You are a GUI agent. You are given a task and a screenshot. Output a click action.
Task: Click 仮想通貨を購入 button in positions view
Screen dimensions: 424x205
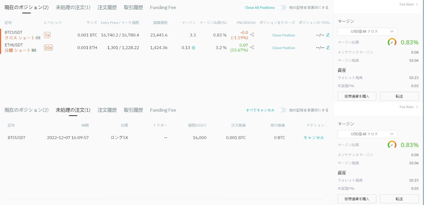357,96
